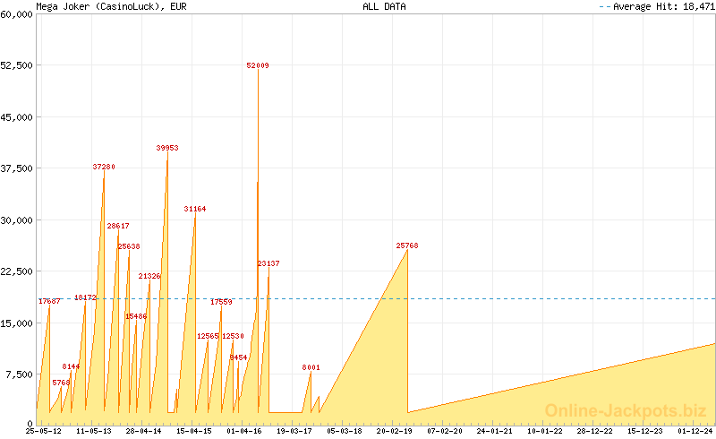This screenshot has height=439, width=716.
Task: Select the 39953 jackpot label
Action: point(167,148)
